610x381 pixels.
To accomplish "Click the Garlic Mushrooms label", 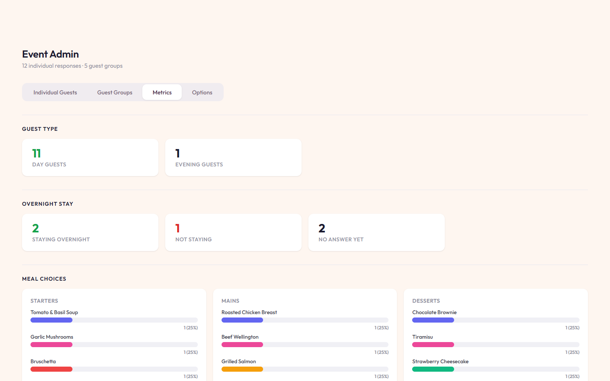I will point(52,337).
